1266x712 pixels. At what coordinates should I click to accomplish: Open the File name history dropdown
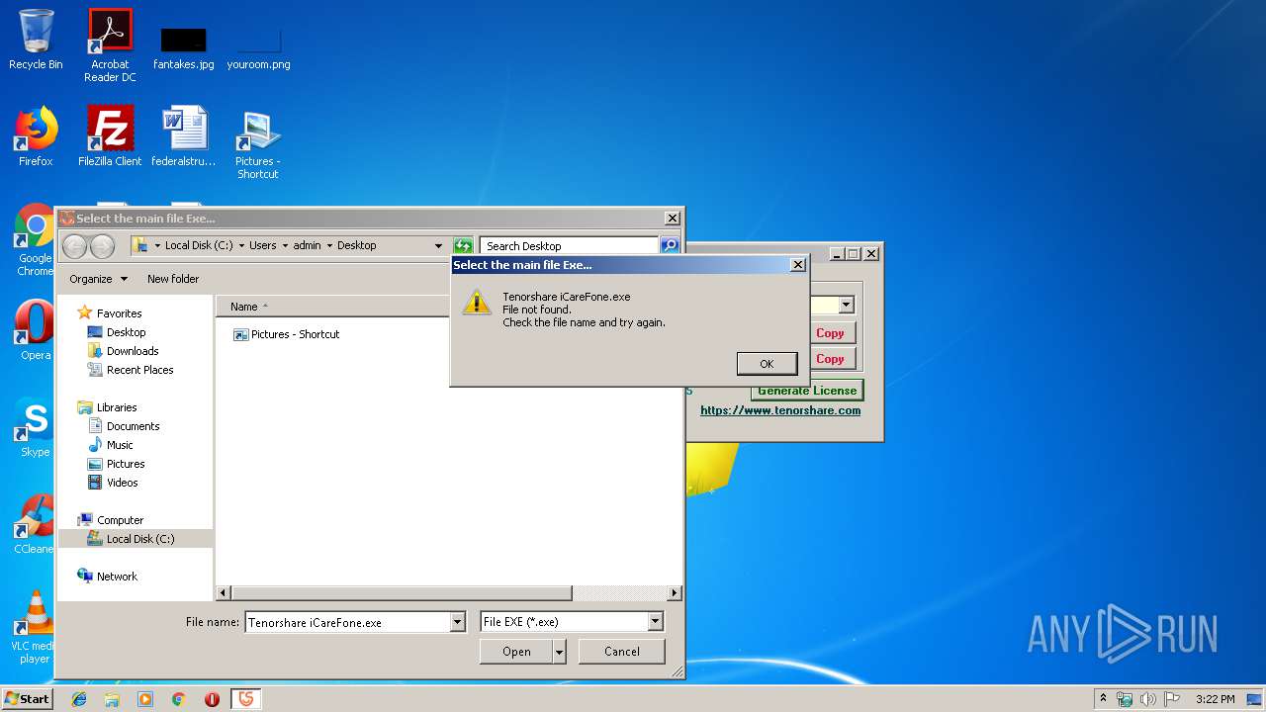click(x=457, y=622)
